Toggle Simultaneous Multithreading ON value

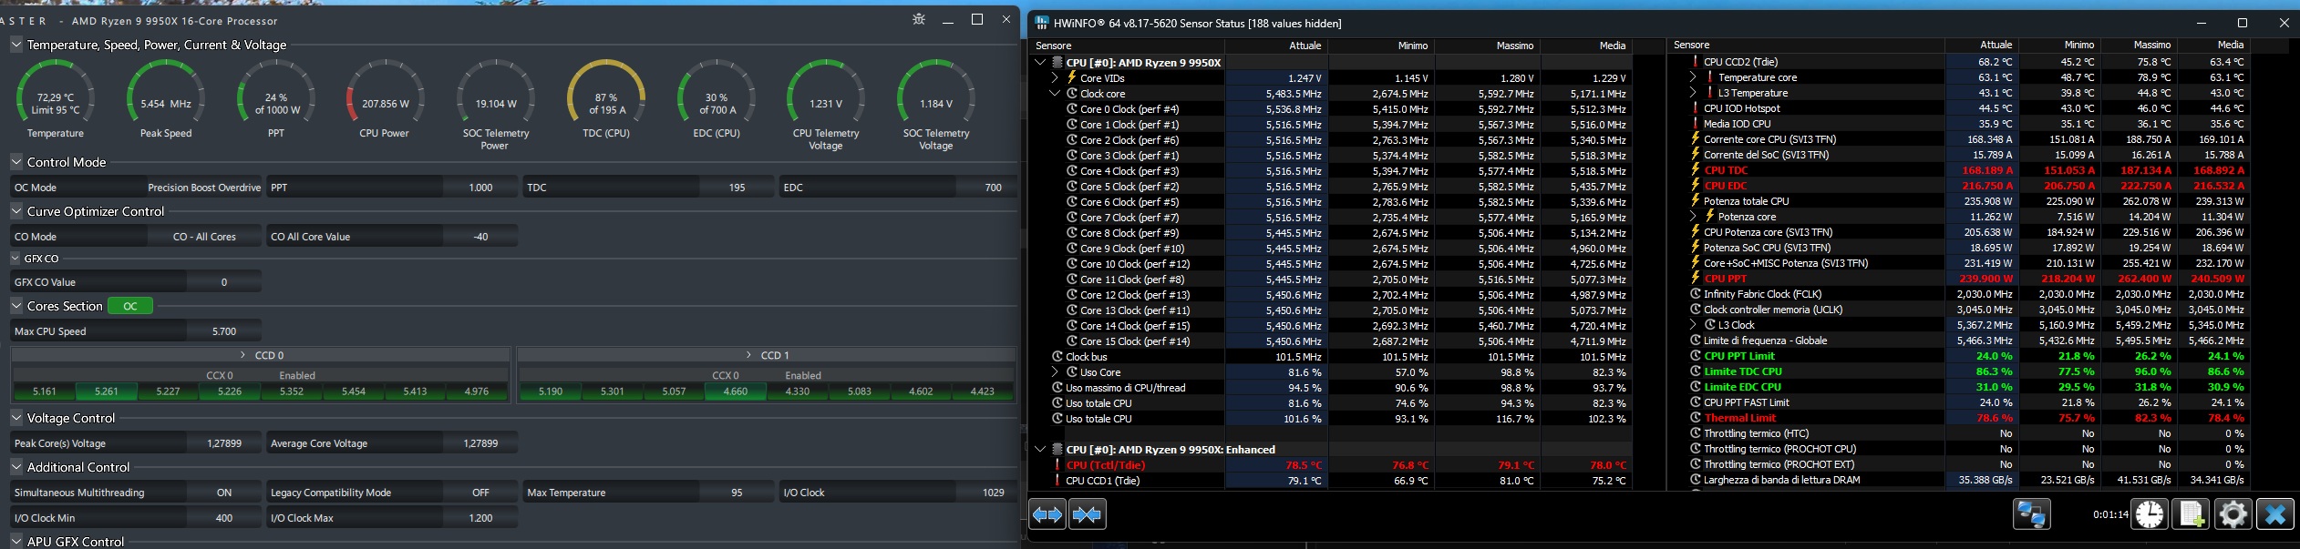[x=224, y=493]
